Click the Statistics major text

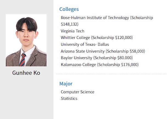tap(69, 99)
